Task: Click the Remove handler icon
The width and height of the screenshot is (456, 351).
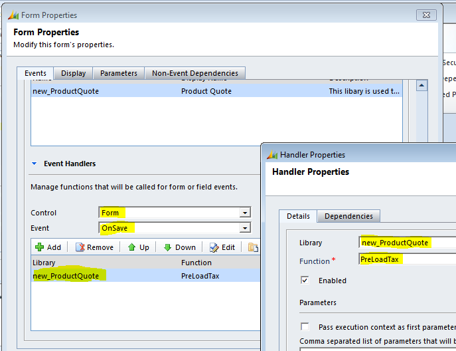Action: (80, 247)
